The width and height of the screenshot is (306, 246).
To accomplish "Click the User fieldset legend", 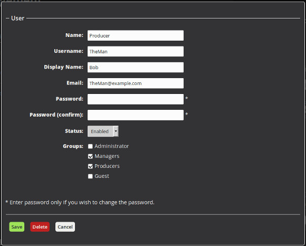I will 17,18.
